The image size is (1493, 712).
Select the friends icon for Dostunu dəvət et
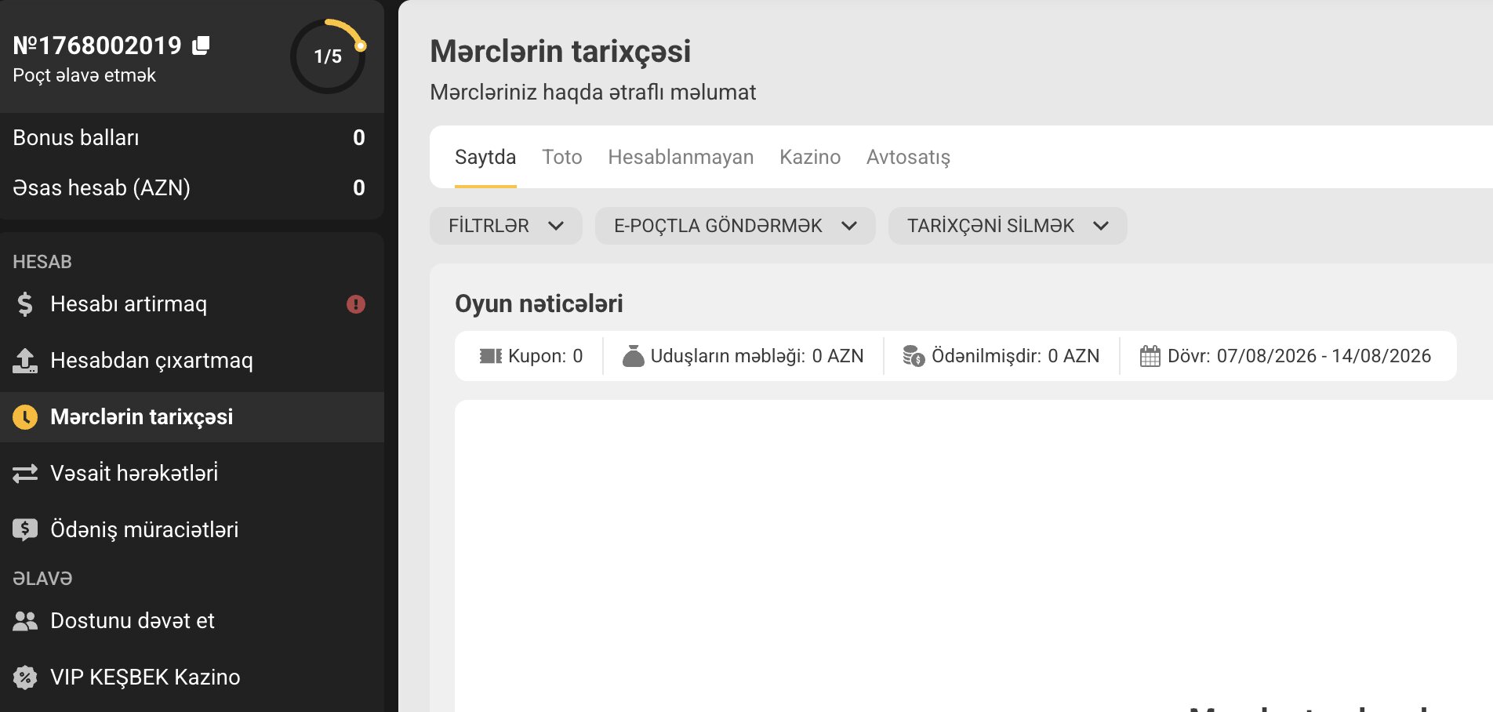point(25,621)
